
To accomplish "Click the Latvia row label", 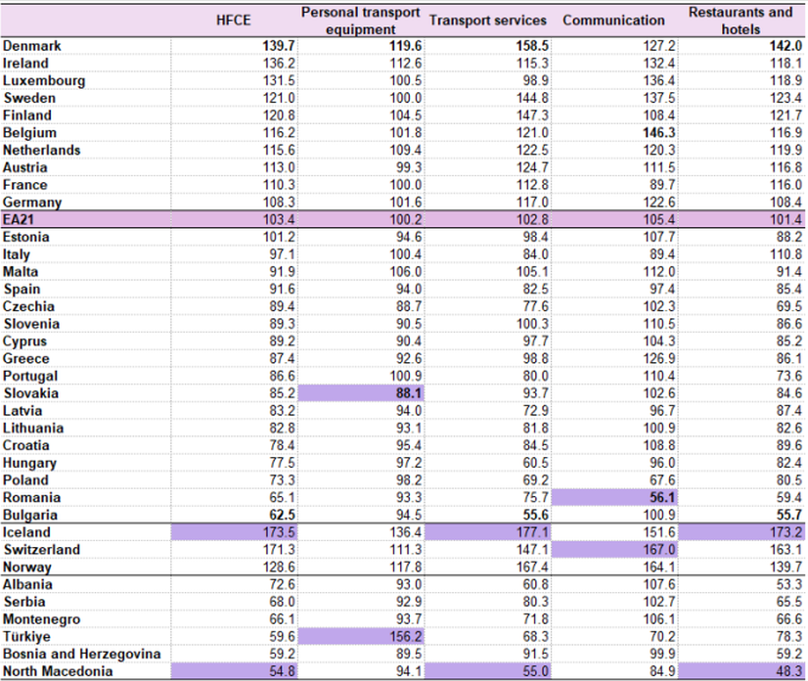I will coord(22,411).
